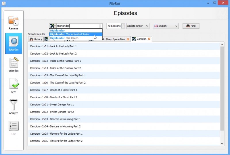
Task: Open the Rename panel
Action: [14, 23]
